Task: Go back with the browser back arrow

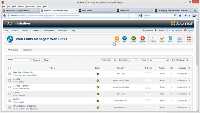Action: 4,15
